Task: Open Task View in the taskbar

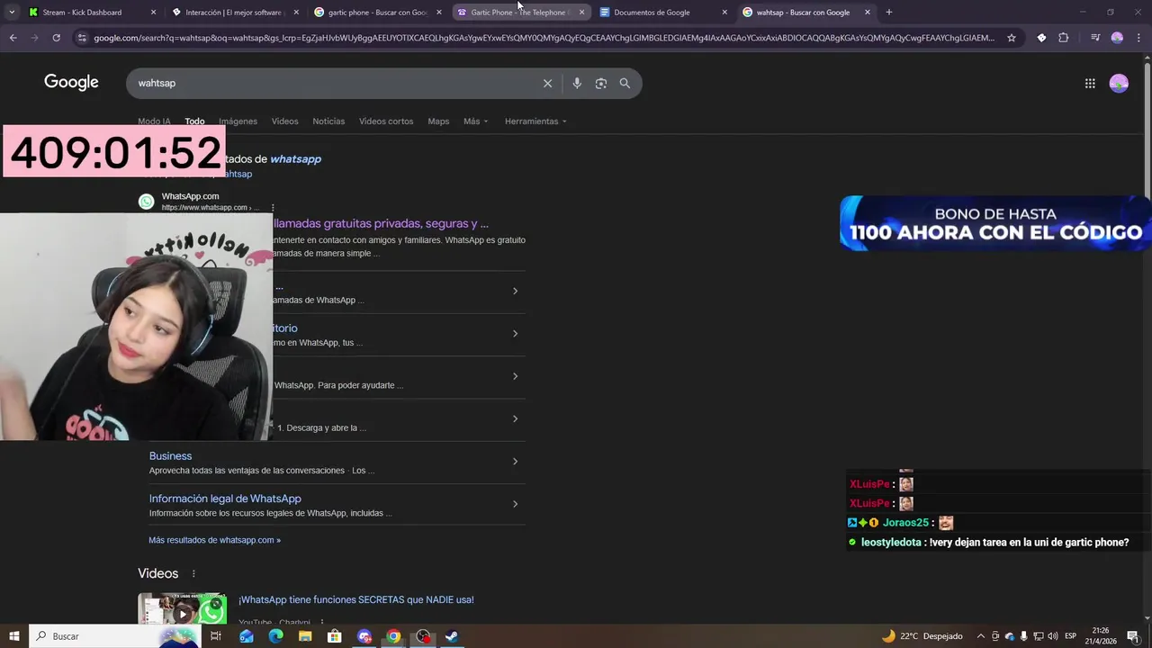Action: (216, 636)
